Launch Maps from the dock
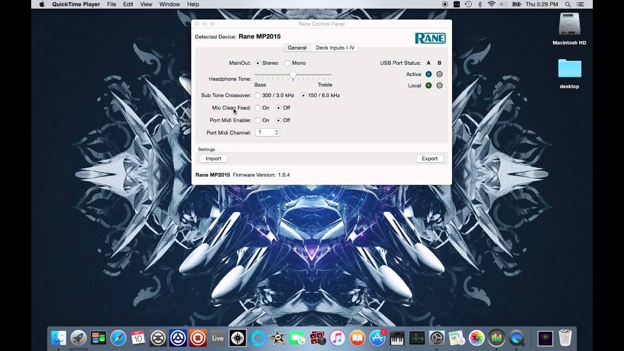Viewport: 624px width, 351px height. (x=457, y=338)
